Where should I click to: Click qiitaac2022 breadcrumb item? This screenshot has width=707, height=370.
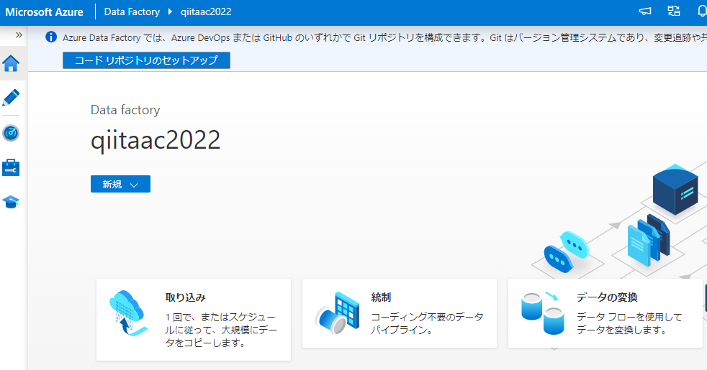[206, 12]
